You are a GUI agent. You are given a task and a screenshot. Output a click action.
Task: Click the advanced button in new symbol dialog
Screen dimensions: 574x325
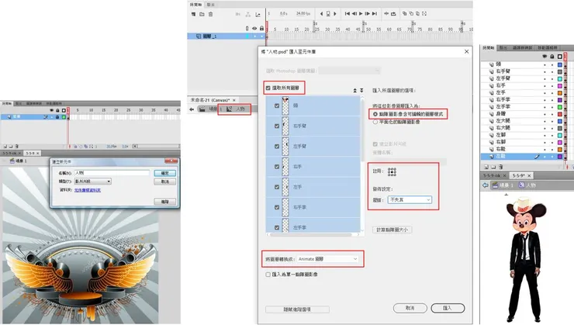165,202
